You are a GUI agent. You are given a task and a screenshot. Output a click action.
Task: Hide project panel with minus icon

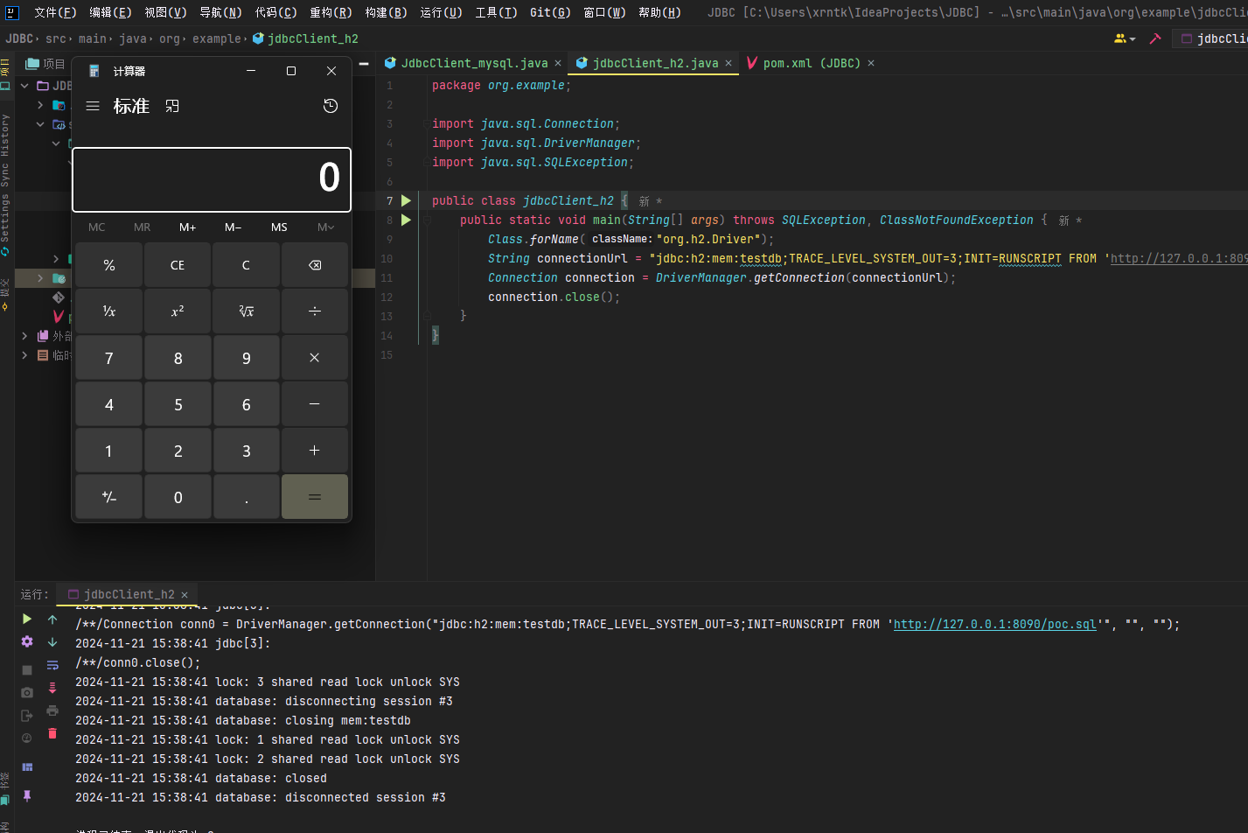tap(364, 63)
